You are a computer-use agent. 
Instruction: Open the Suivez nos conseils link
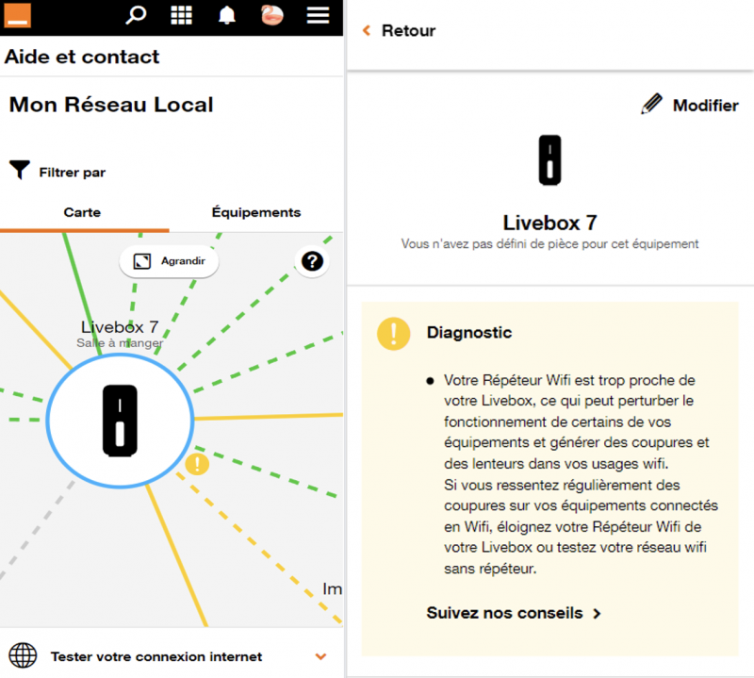513,613
